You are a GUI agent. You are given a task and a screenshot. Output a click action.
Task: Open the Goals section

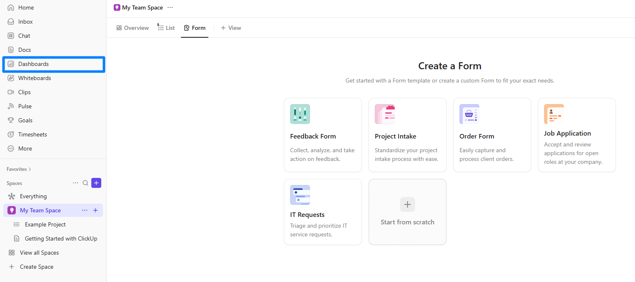pos(25,120)
